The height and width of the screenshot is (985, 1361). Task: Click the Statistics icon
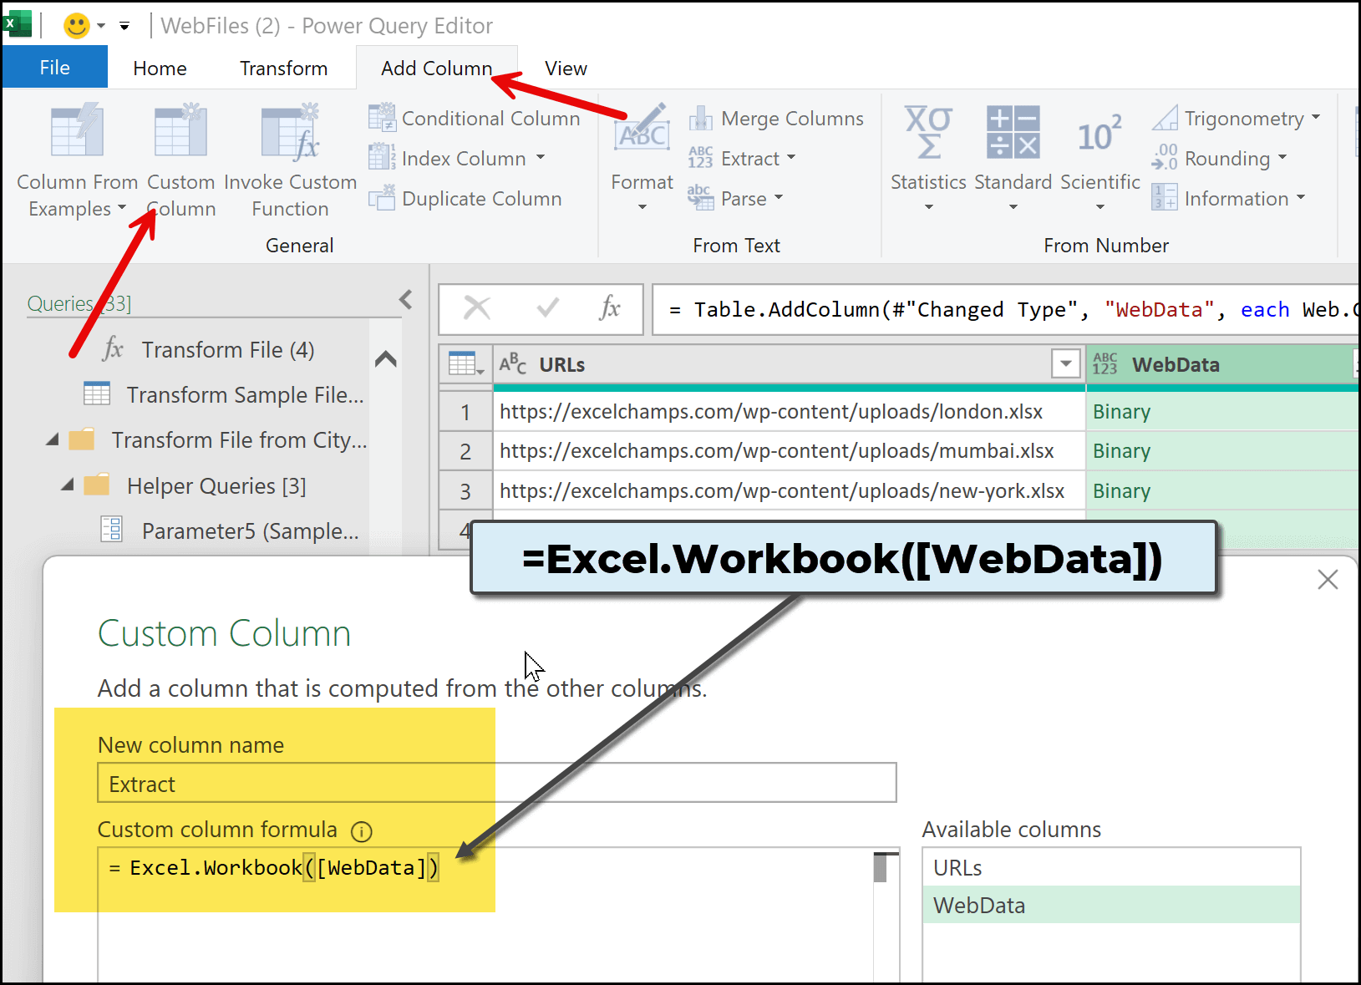927,134
